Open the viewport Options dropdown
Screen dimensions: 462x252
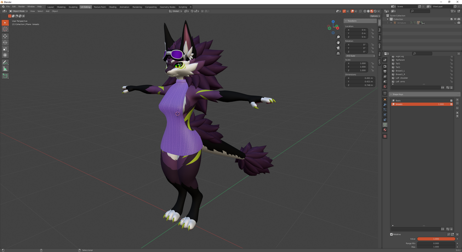375,16
